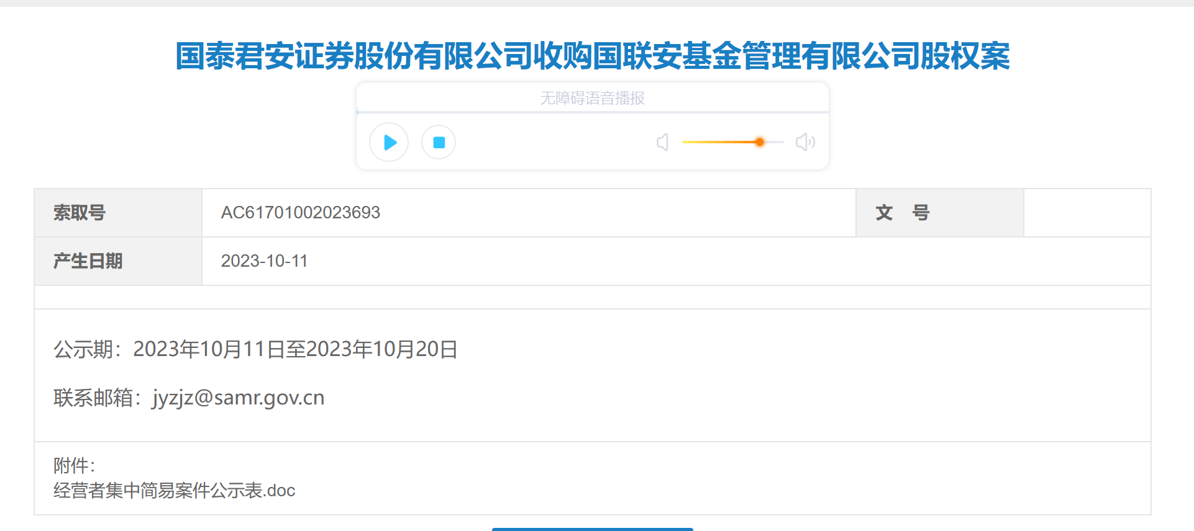The height and width of the screenshot is (531, 1194).
Task: Click the 产生日期 header cell
Action: (118, 261)
